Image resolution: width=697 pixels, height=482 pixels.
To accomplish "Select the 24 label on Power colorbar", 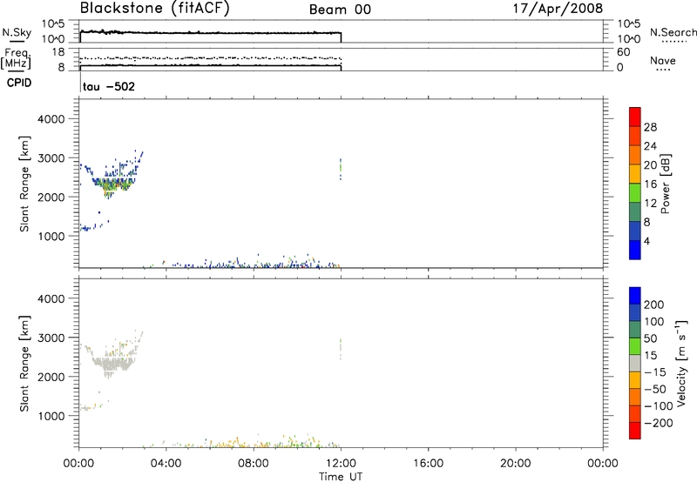I will [x=650, y=146].
